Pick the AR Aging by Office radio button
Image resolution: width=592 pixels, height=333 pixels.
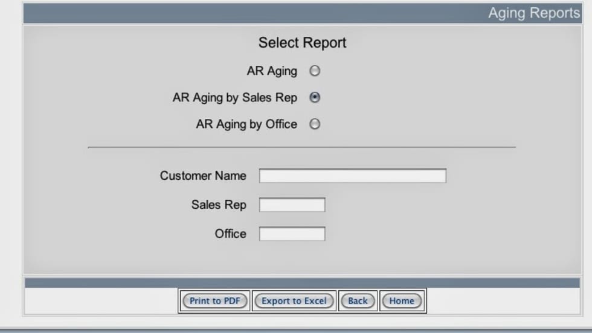click(315, 124)
